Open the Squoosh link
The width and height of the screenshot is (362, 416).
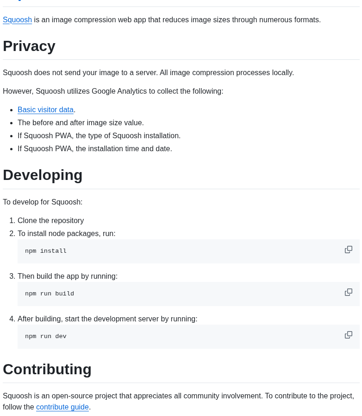point(17,19)
